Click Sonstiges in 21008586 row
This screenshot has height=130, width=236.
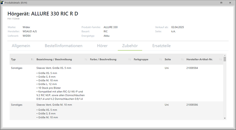tap(17, 105)
